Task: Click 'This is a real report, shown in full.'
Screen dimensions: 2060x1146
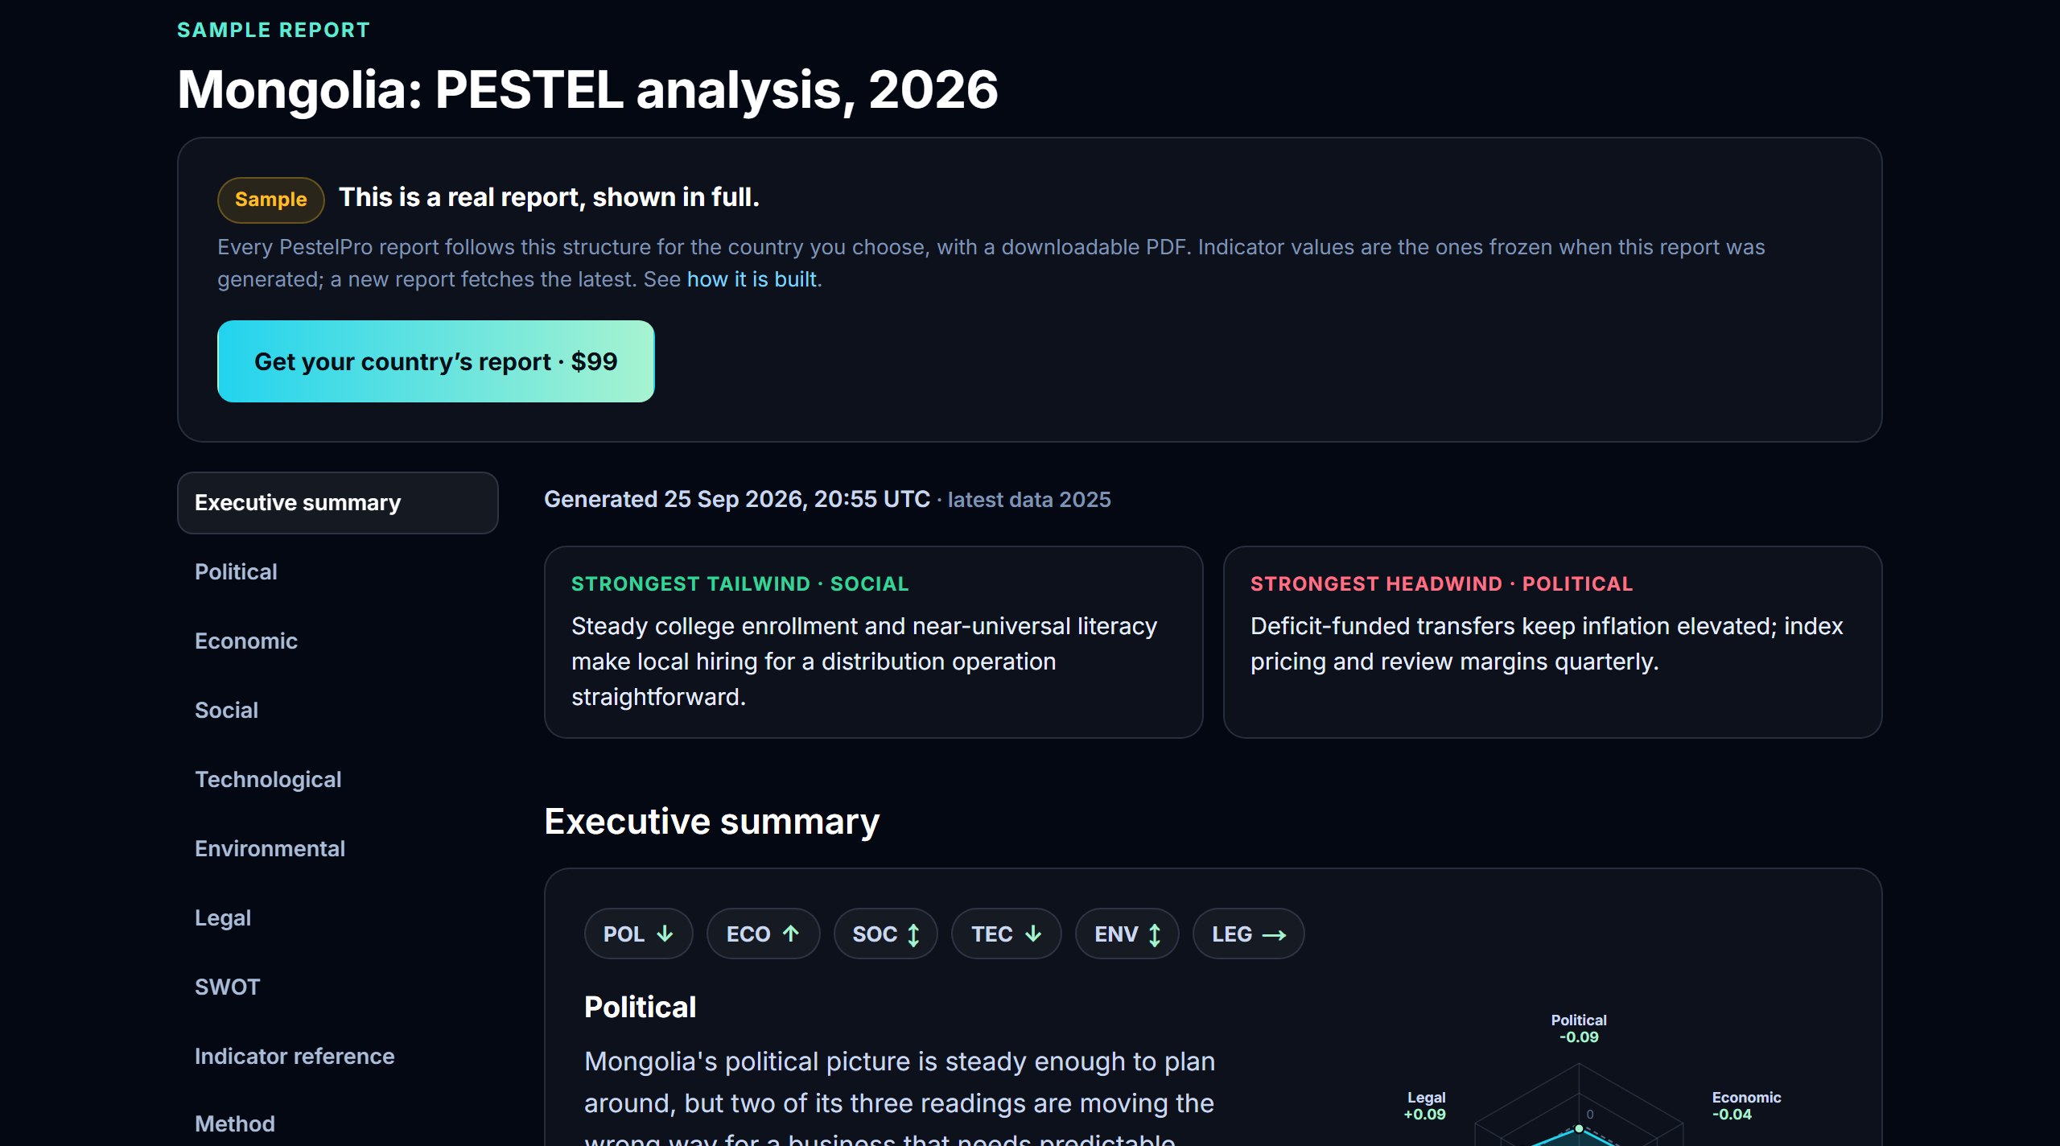Action: 549,197
